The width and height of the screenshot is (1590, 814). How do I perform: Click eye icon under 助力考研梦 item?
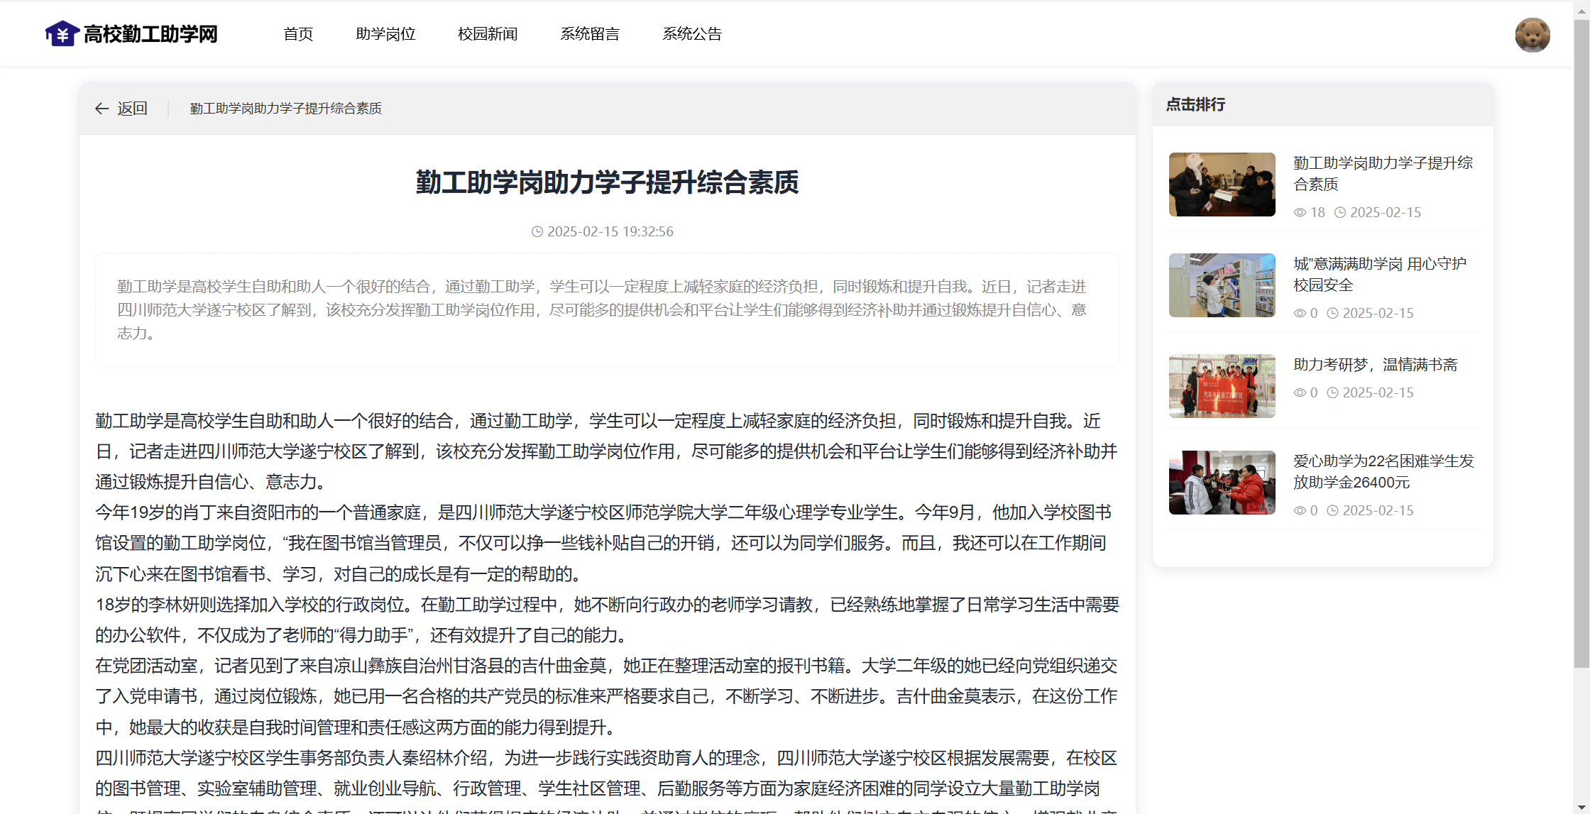click(1300, 392)
